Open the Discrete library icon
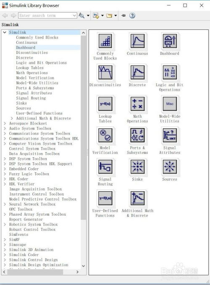 pyautogui.click(x=137, y=73)
